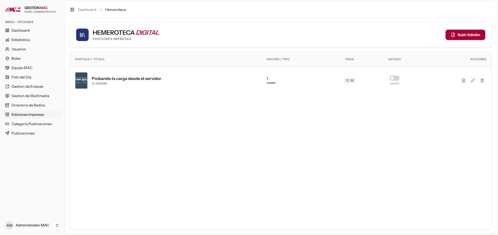
Task: Expand the Administrador MAC user menu
Action: point(57,225)
